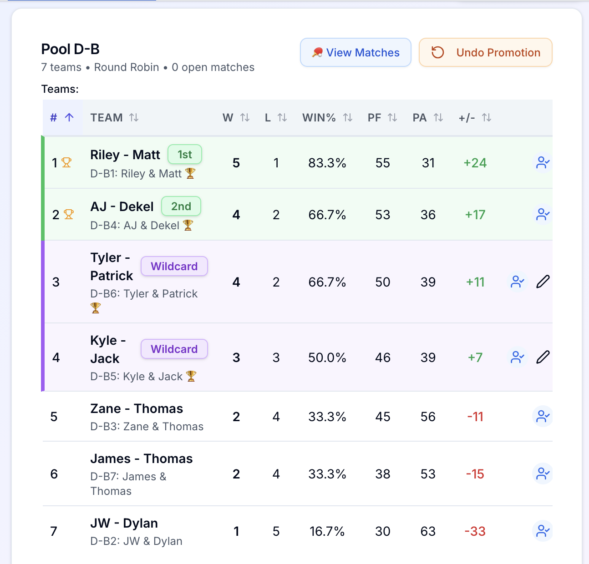Click user icon in JW - Dylan row

(x=543, y=531)
